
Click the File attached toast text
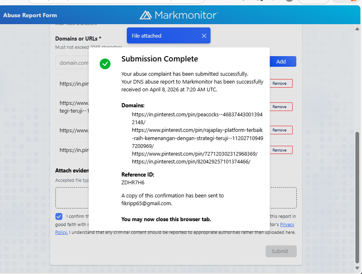147,36
